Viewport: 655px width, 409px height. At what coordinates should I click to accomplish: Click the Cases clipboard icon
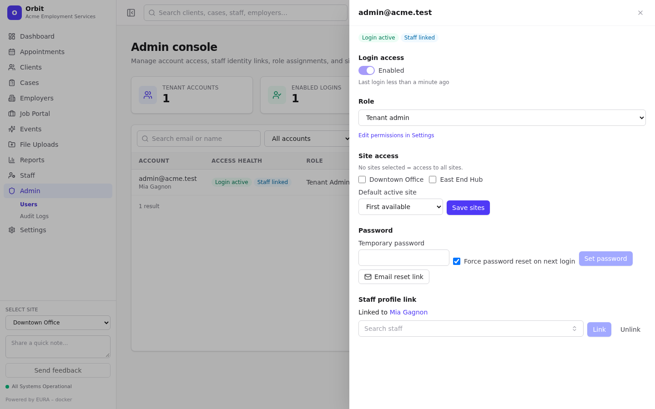point(12,83)
